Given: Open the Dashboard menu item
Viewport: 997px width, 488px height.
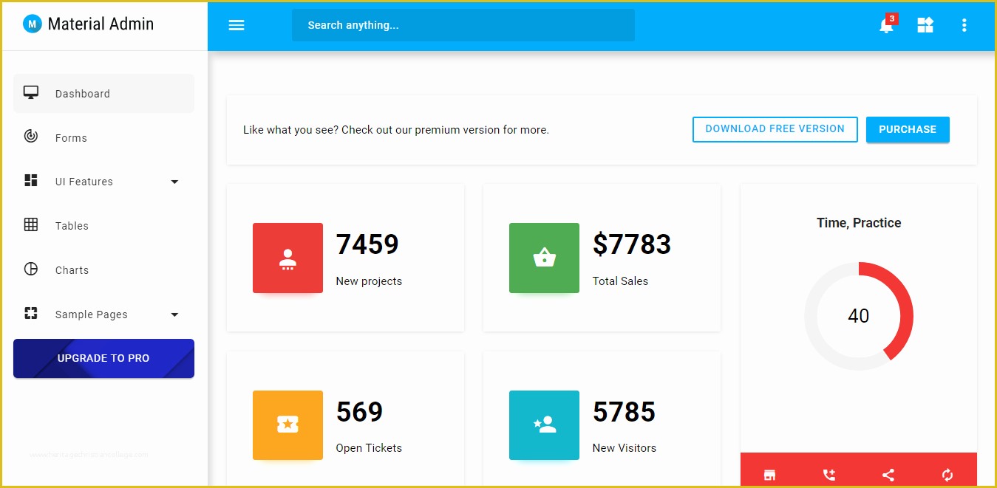Looking at the screenshot, I should [82, 93].
